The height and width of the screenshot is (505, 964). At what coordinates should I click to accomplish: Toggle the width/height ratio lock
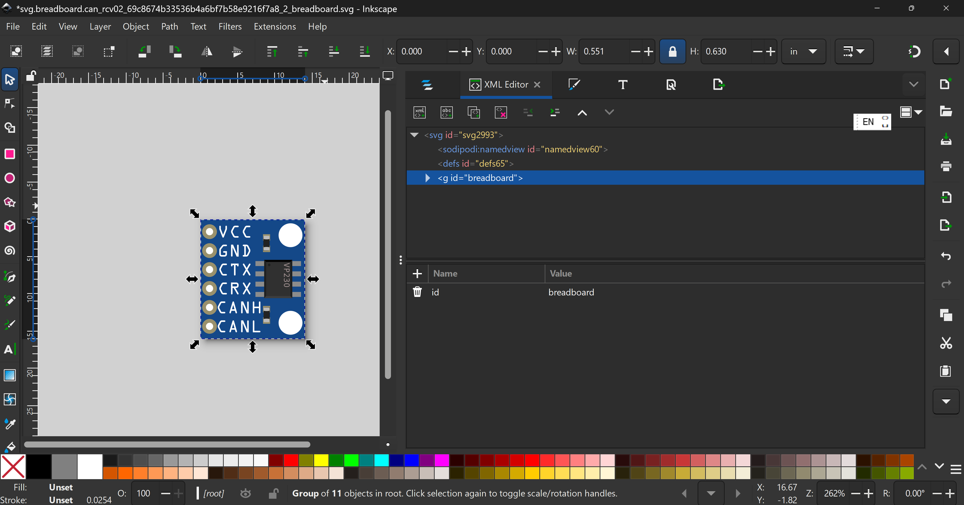(x=672, y=51)
